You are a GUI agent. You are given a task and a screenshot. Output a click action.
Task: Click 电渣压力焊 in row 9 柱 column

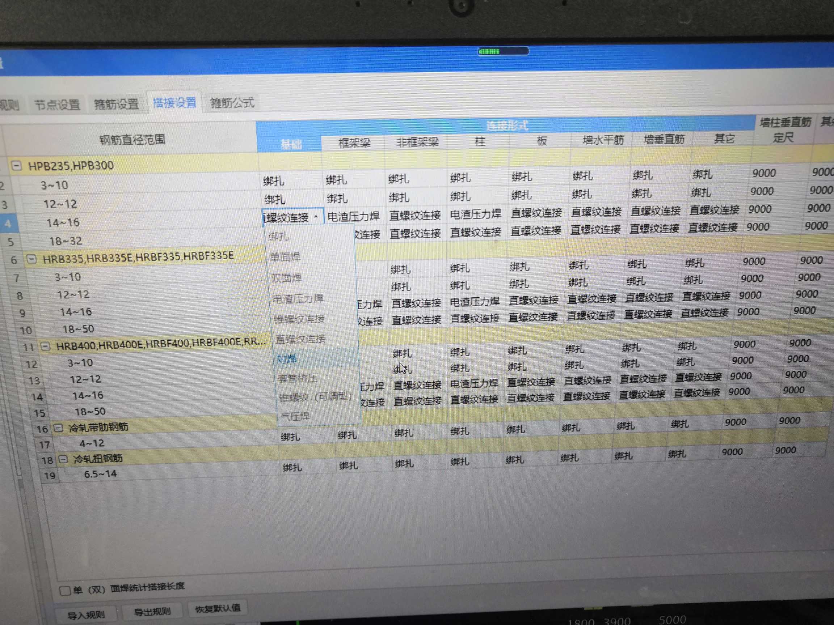point(475,301)
